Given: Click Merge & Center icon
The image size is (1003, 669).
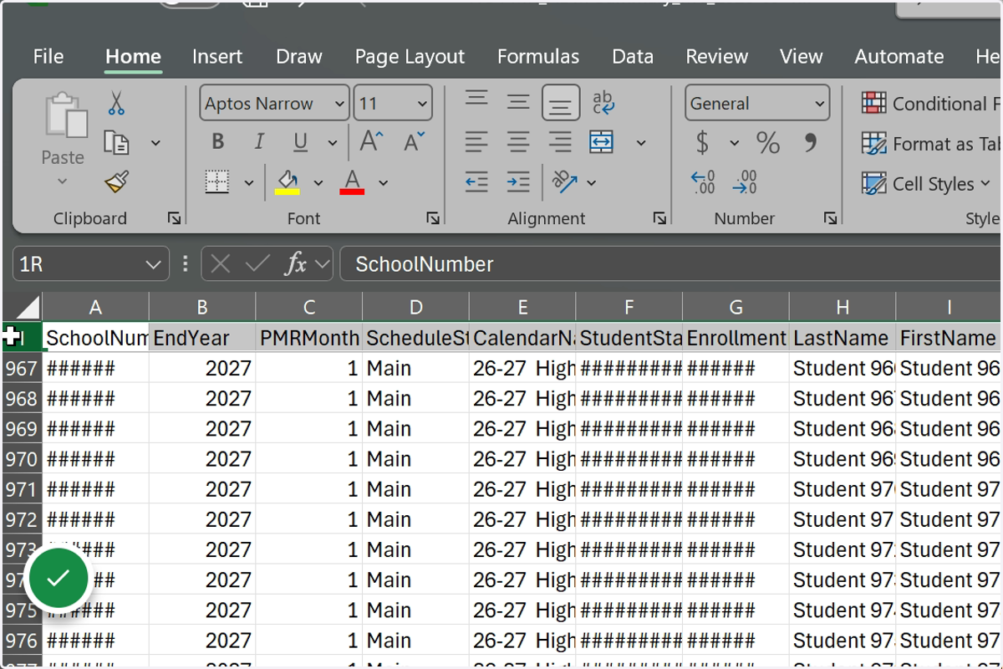Looking at the screenshot, I should pos(602,142).
